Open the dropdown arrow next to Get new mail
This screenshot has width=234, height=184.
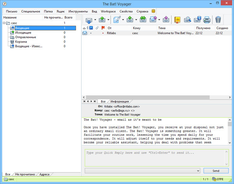click(x=95, y=19)
